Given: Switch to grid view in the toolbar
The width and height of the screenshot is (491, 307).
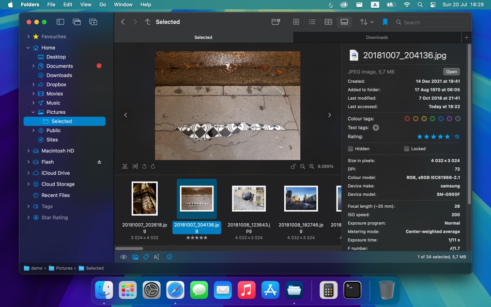Looking at the screenshot, I should tap(296, 22).
